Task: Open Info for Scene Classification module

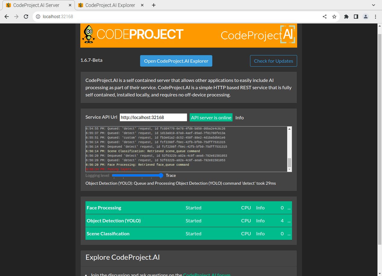Action: [x=260, y=234]
